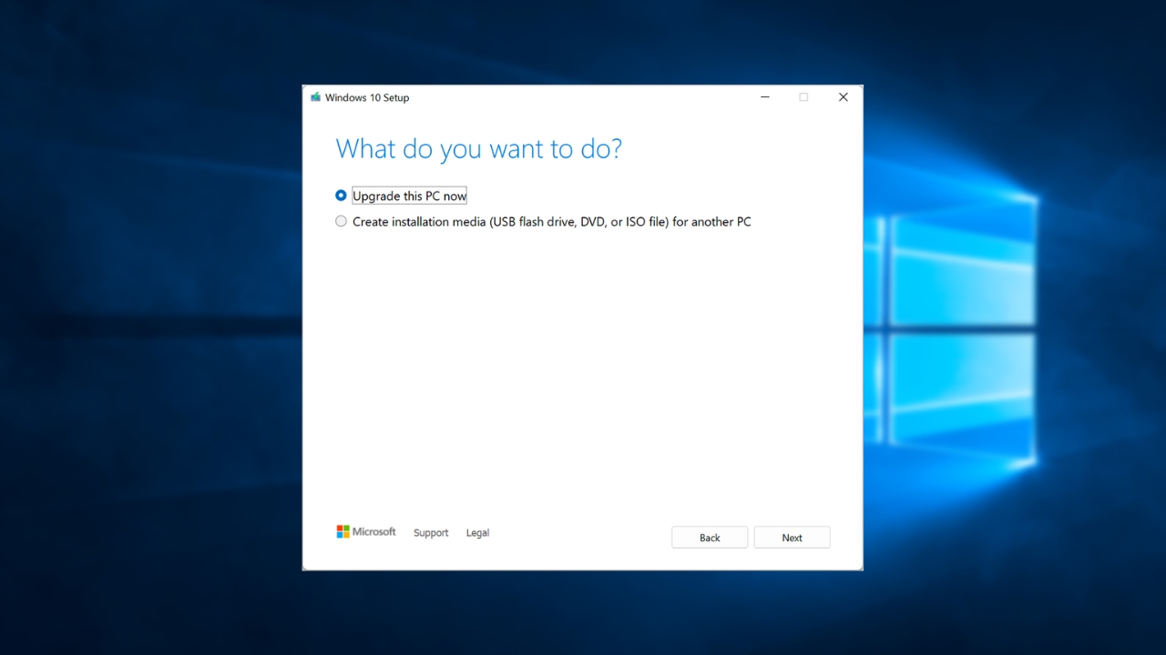Open the Legal link
The width and height of the screenshot is (1166, 655).
tap(477, 533)
